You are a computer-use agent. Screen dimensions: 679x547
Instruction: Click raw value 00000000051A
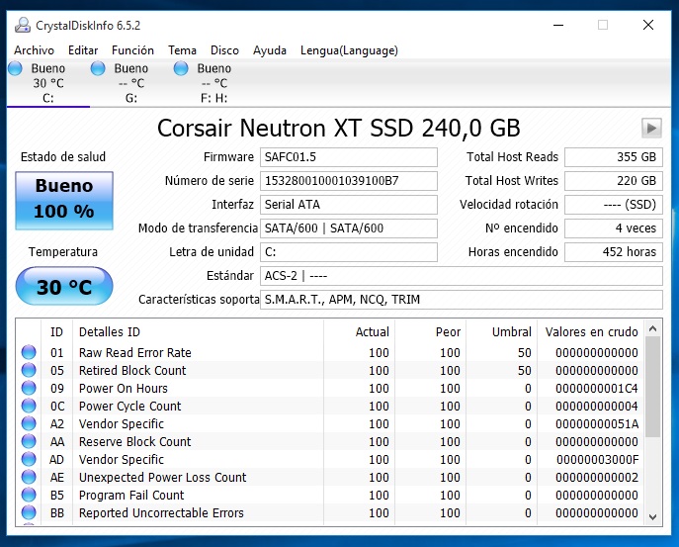(x=597, y=424)
